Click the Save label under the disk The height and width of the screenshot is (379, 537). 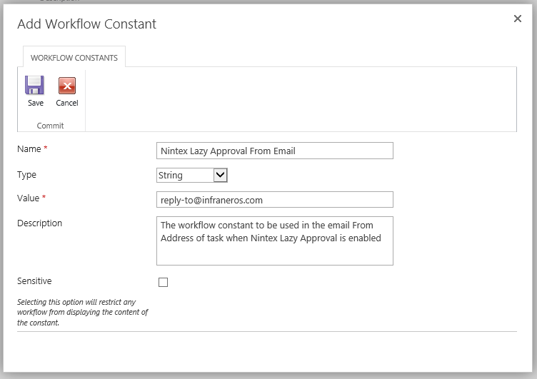coord(36,103)
